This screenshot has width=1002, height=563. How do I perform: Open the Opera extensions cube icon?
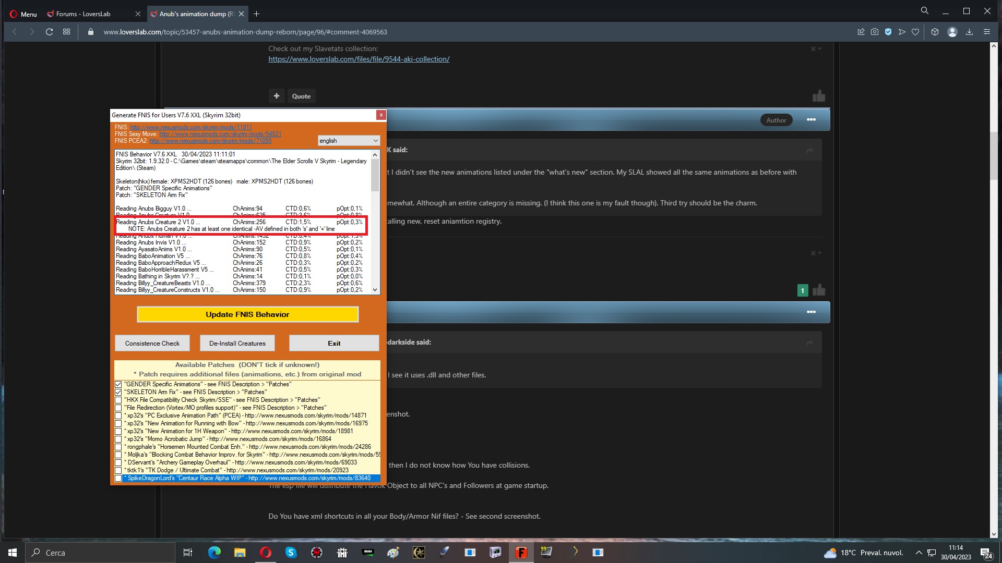coord(935,32)
